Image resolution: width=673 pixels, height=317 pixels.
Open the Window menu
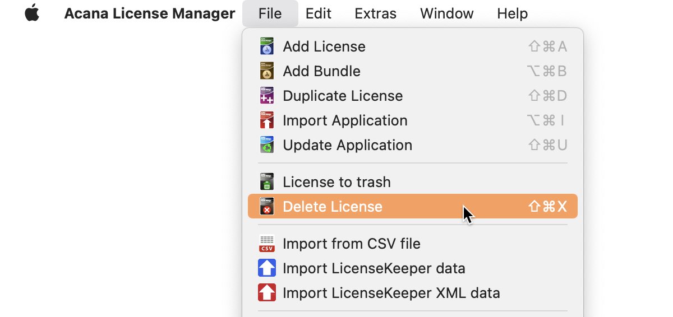[x=447, y=13]
